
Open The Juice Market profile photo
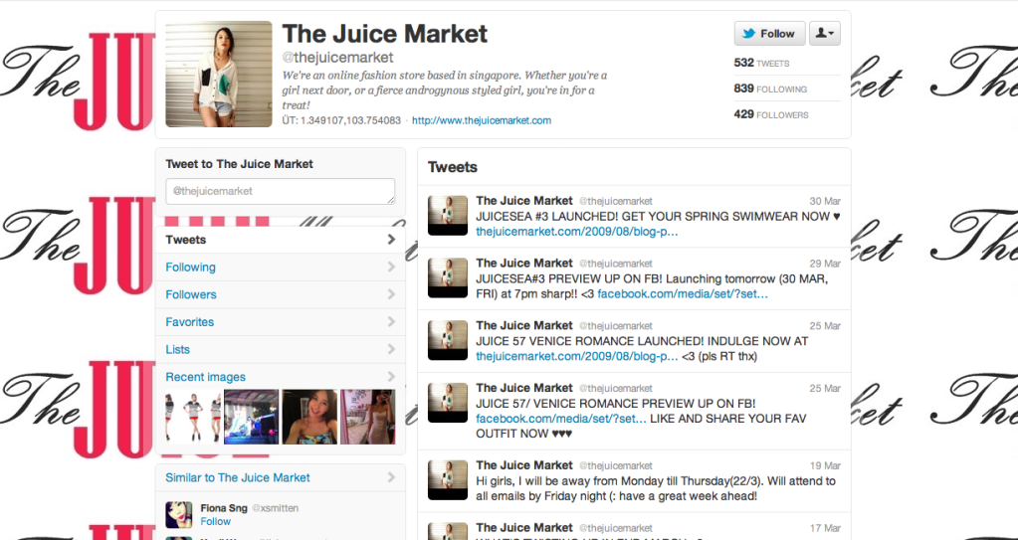219,74
